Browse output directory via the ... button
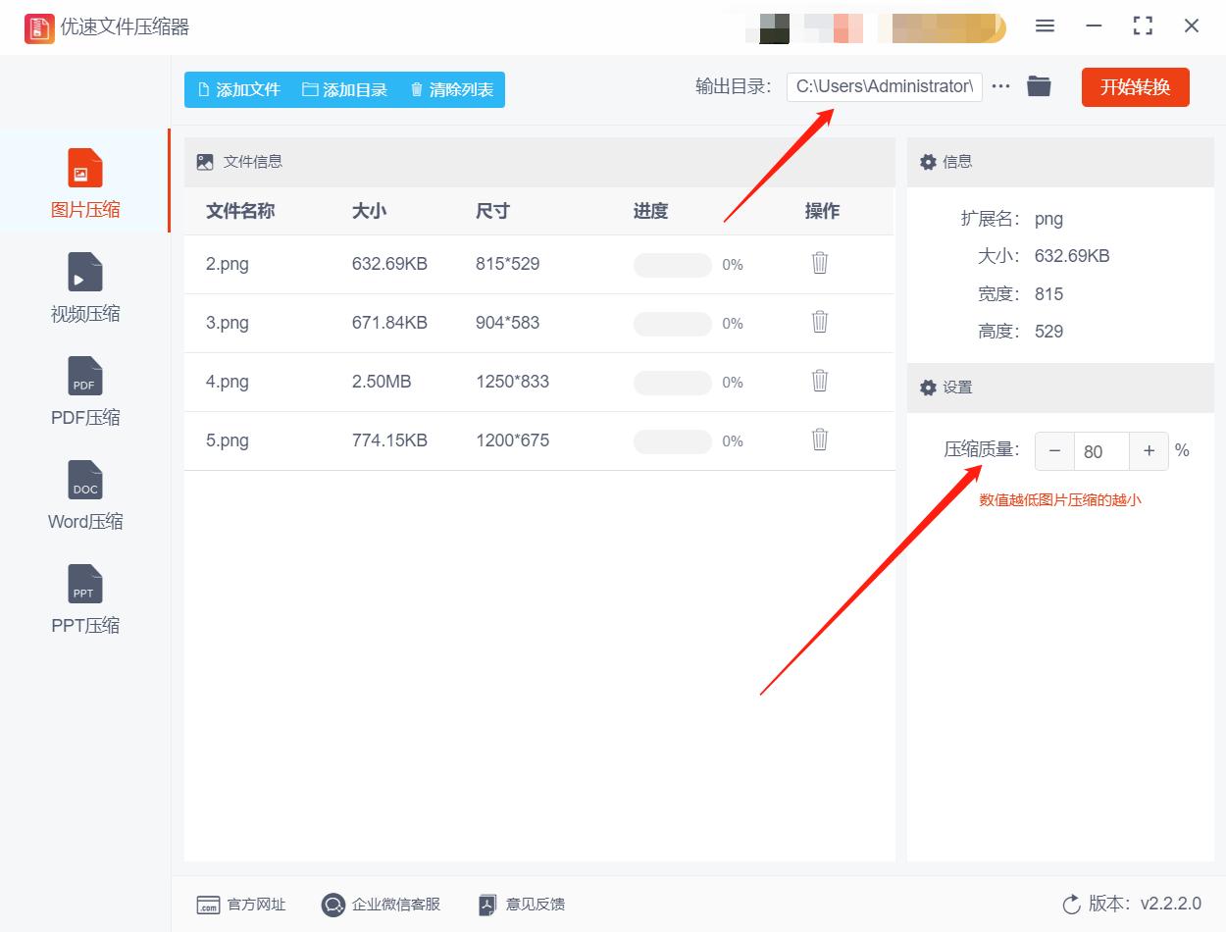This screenshot has width=1226, height=932. (1000, 85)
